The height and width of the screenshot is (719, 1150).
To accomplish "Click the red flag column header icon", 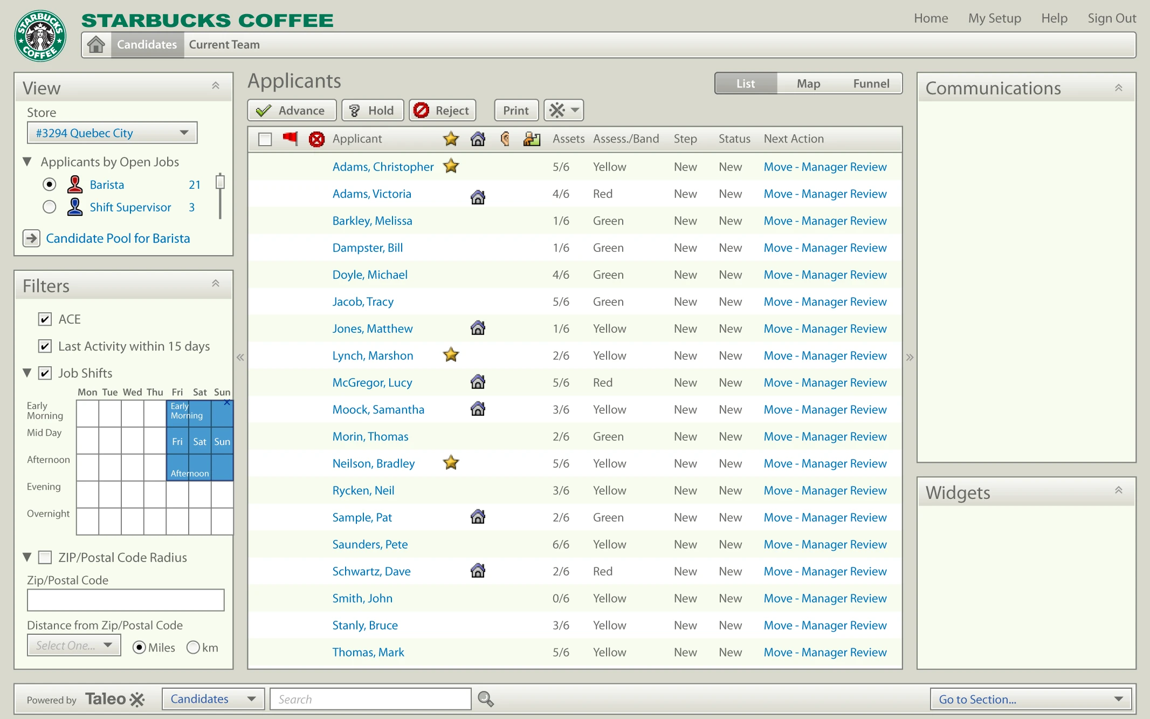I will click(290, 139).
